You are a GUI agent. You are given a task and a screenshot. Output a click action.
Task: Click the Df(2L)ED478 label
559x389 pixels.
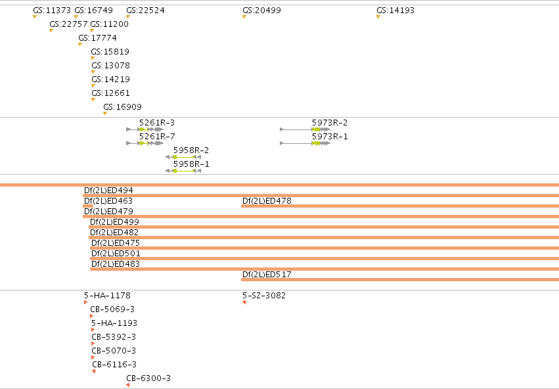pos(267,201)
